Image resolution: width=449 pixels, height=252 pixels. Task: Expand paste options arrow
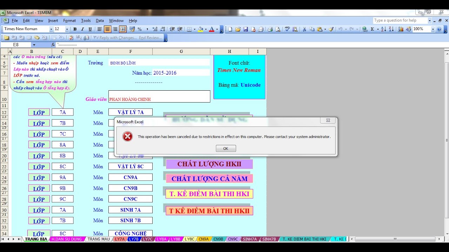pos(325,29)
